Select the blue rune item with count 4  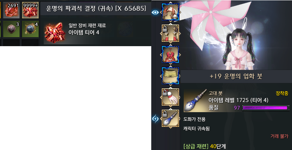click(x=30, y=29)
